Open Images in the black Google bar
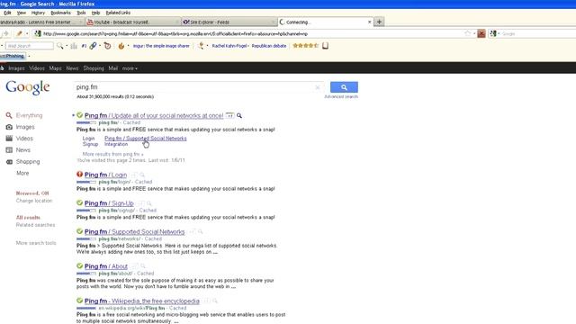Screen dimensions: 576x324 point(16,68)
